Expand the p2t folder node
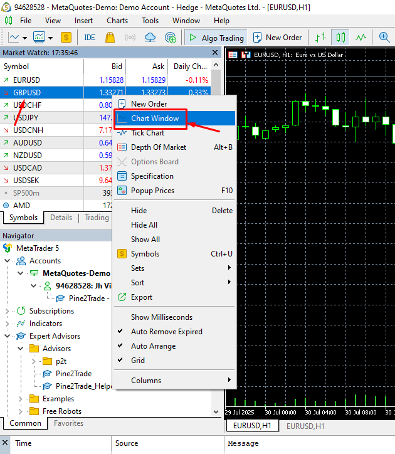This screenshot has height=454, width=395. coord(34,361)
